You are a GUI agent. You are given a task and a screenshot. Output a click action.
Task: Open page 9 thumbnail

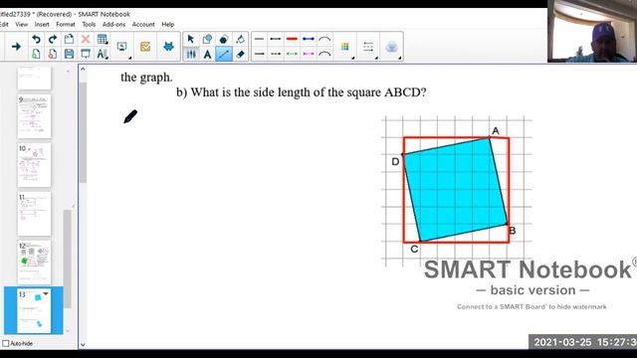(x=34, y=116)
